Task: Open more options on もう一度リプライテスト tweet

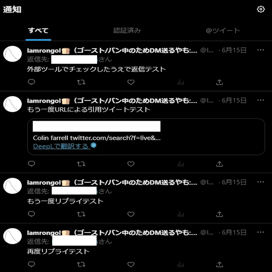Action: 260,182
